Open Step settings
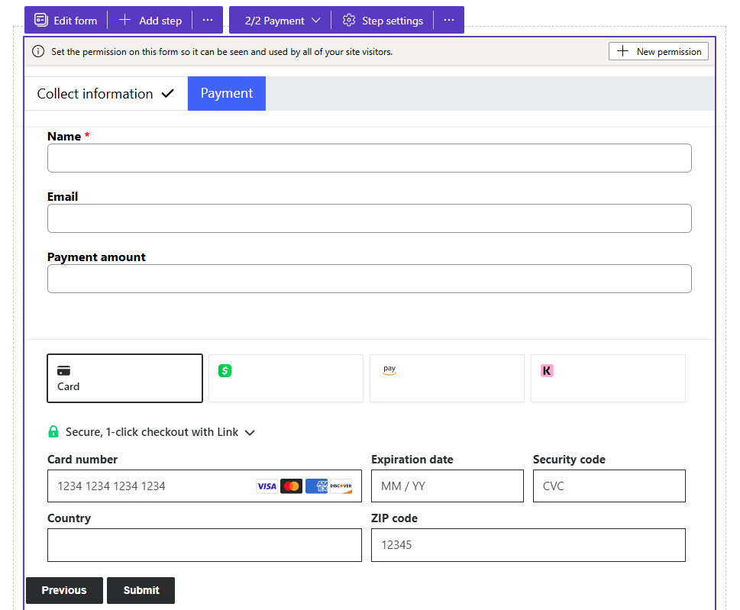This screenshot has height=610, width=740. pos(383,21)
